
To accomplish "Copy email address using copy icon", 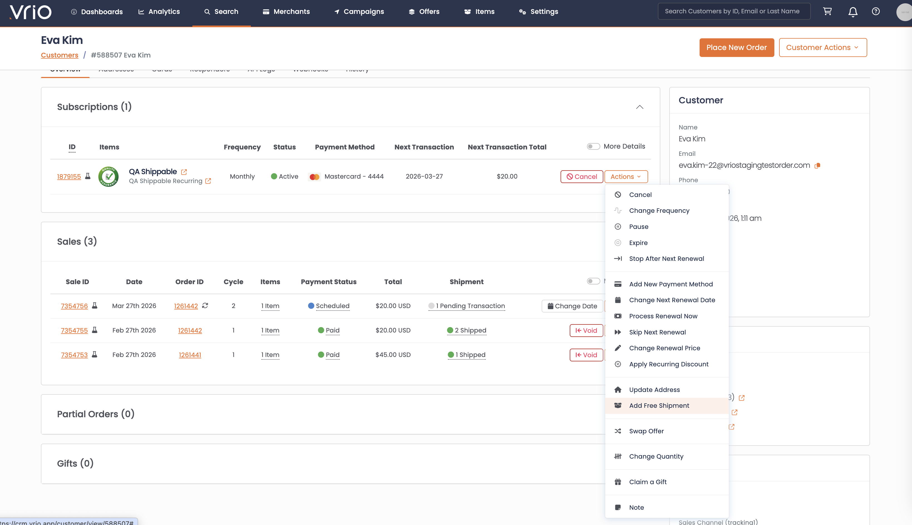I will (817, 166).
